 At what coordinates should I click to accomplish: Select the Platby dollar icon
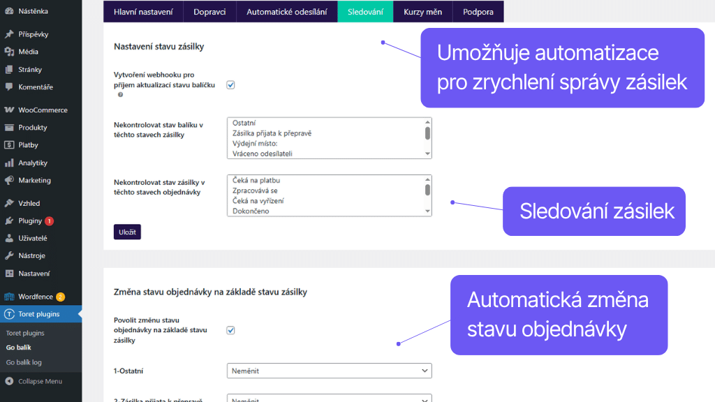pos(9,145)
